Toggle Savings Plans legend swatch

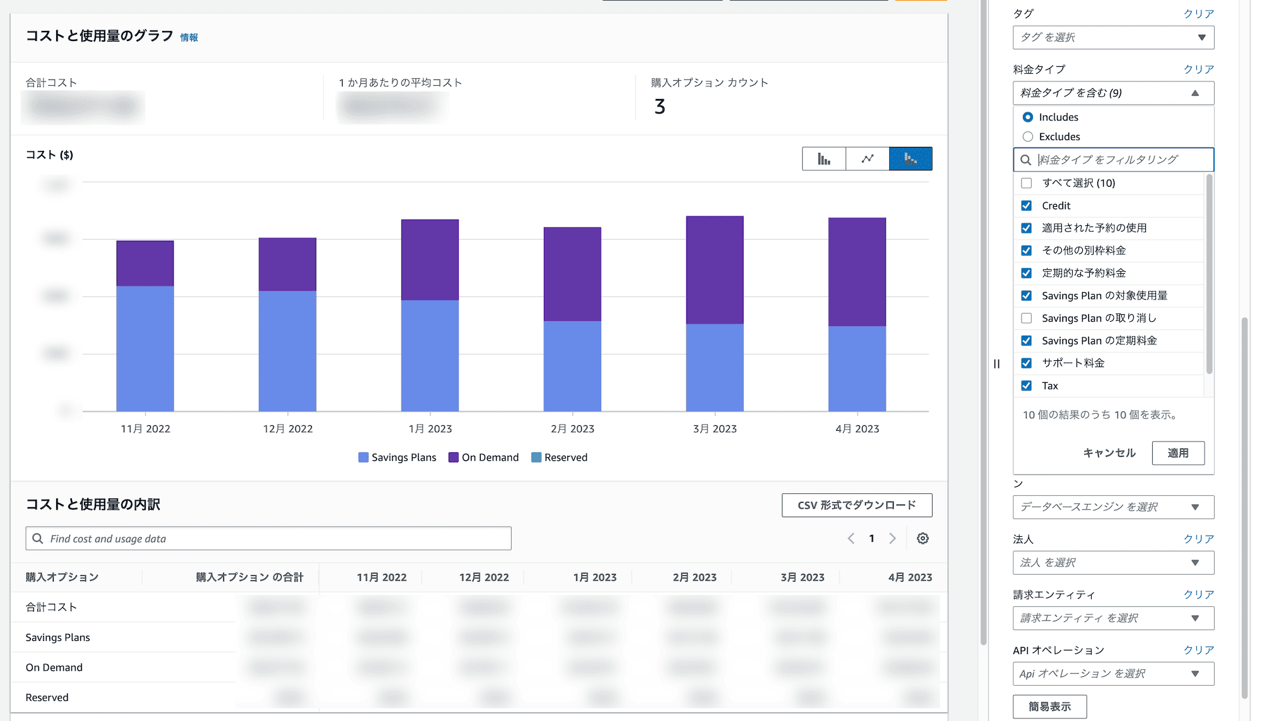(363, 457)
